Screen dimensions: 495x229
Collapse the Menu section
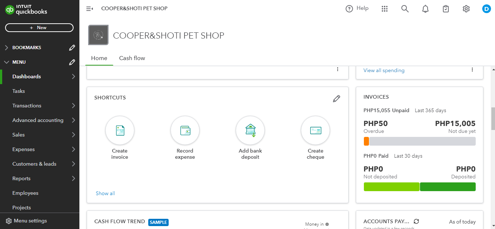pyautogui.click(x=6, y=62)
